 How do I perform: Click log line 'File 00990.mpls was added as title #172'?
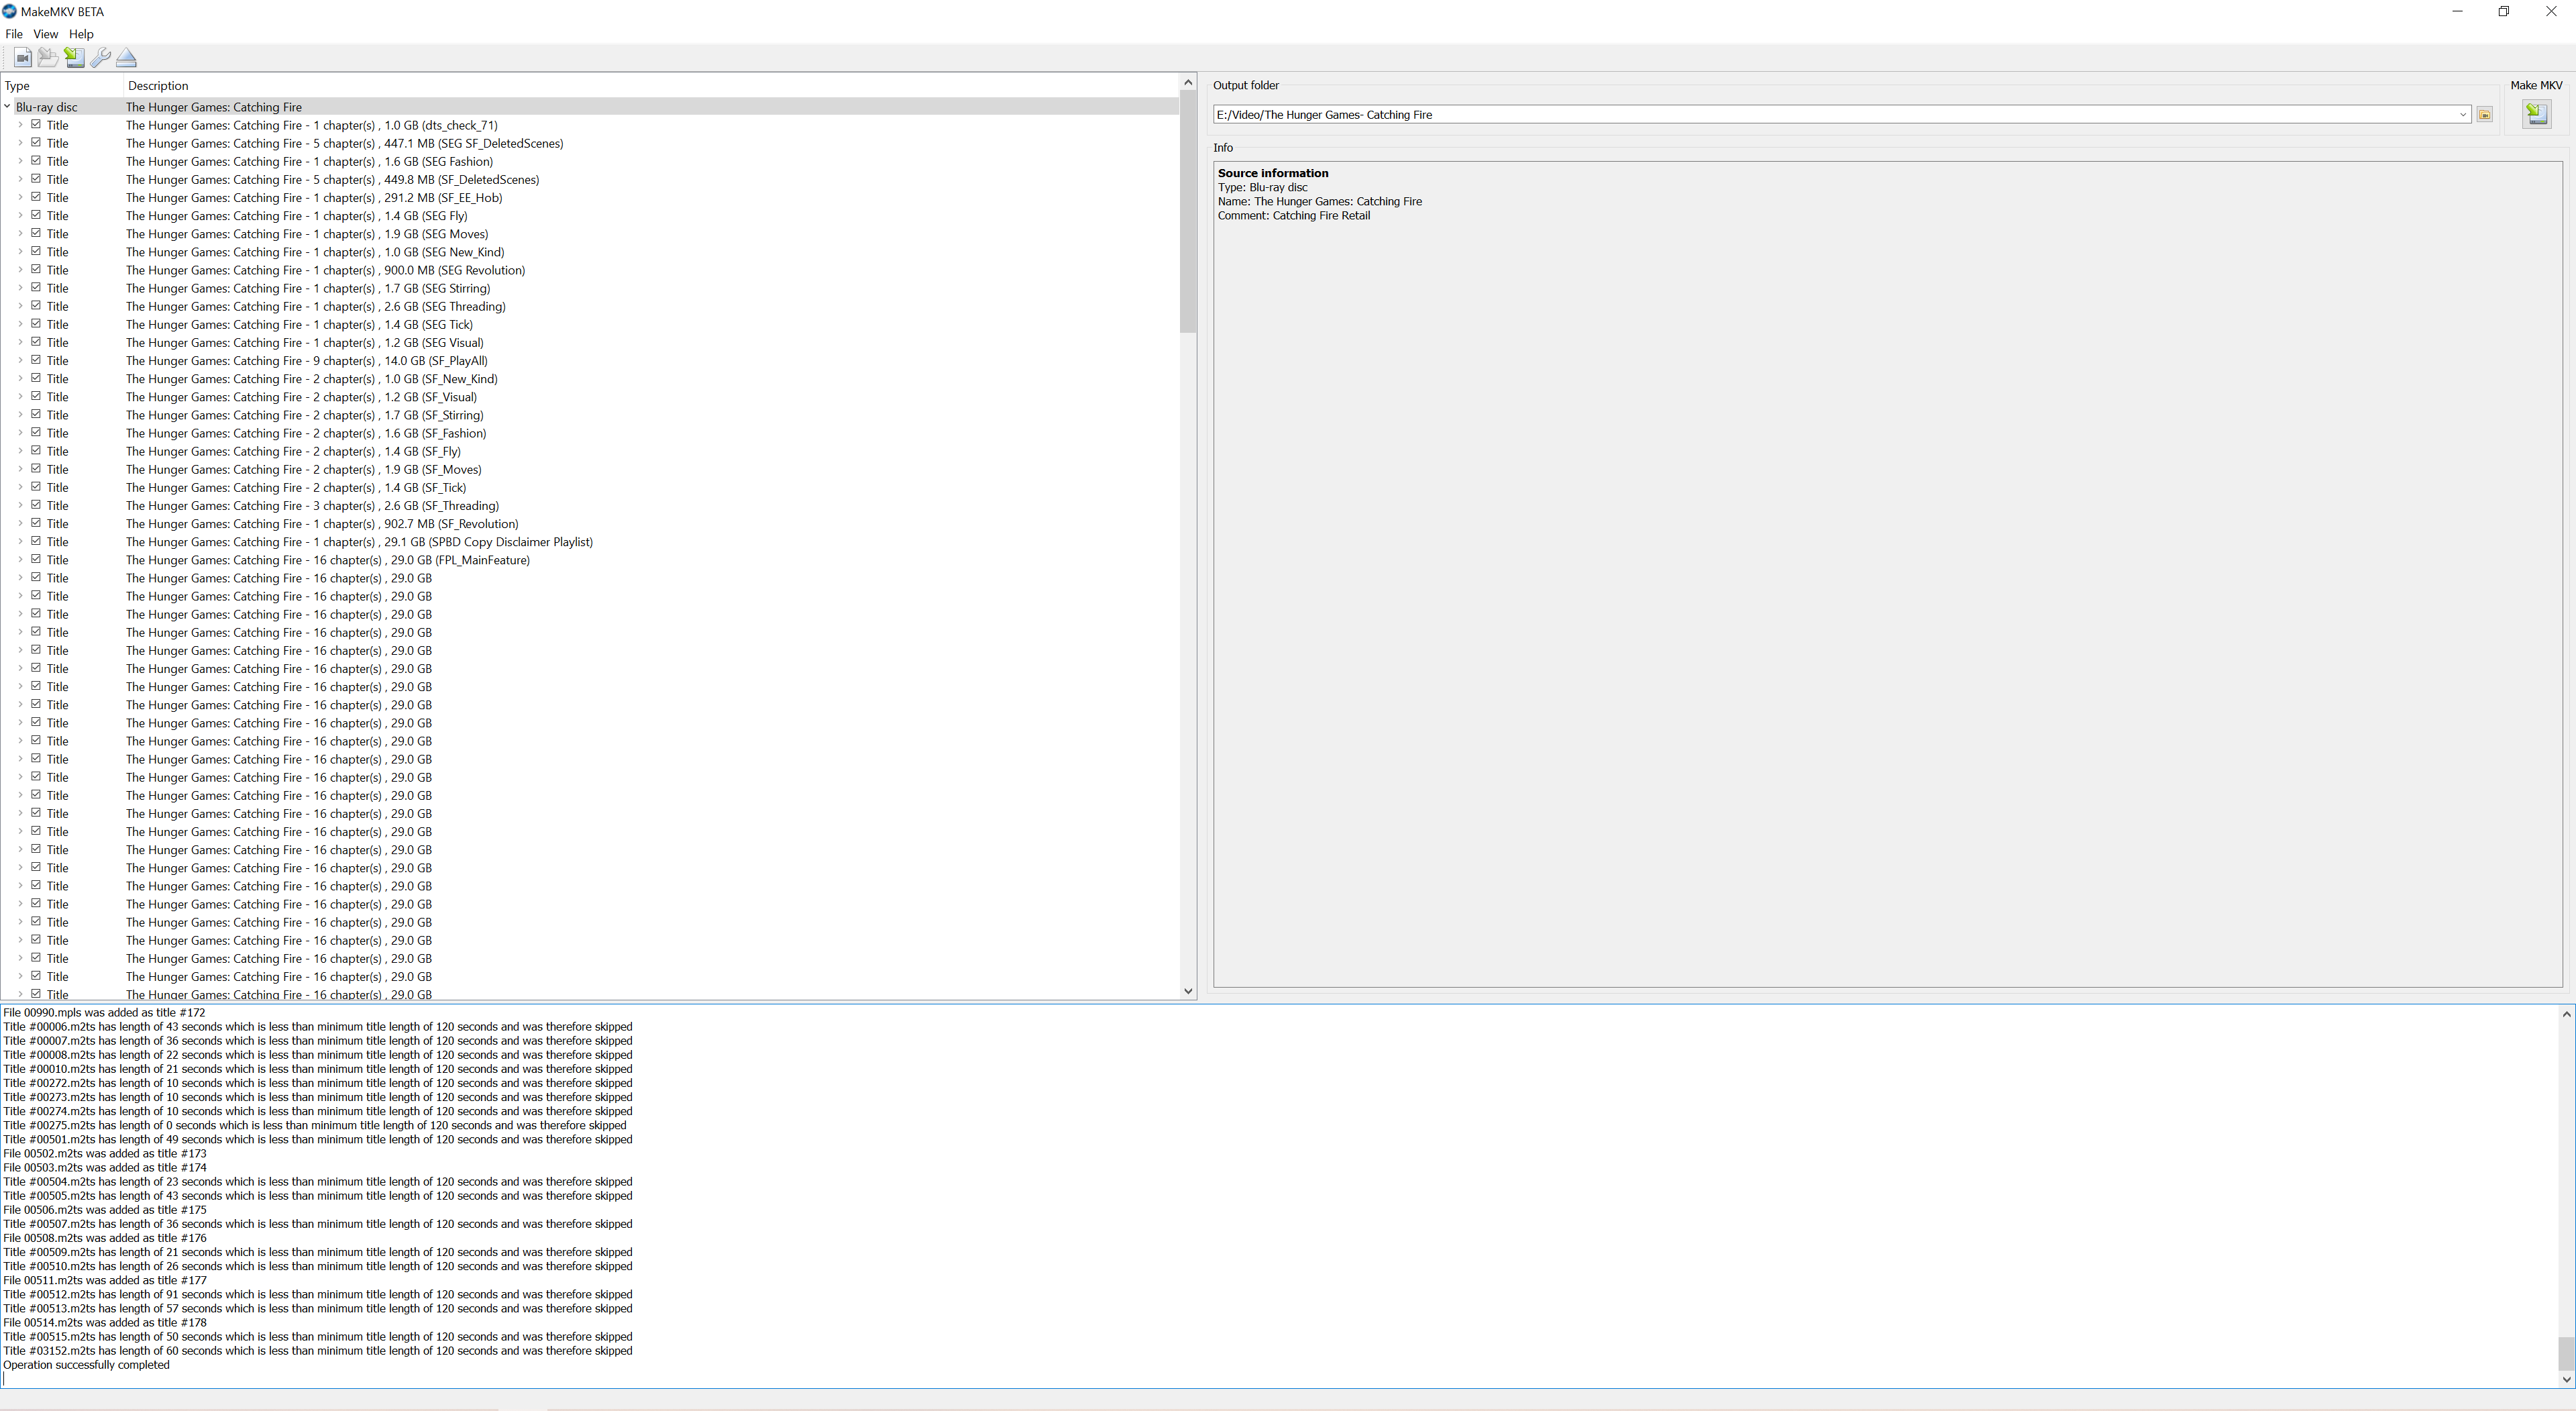pos(104,1013)
